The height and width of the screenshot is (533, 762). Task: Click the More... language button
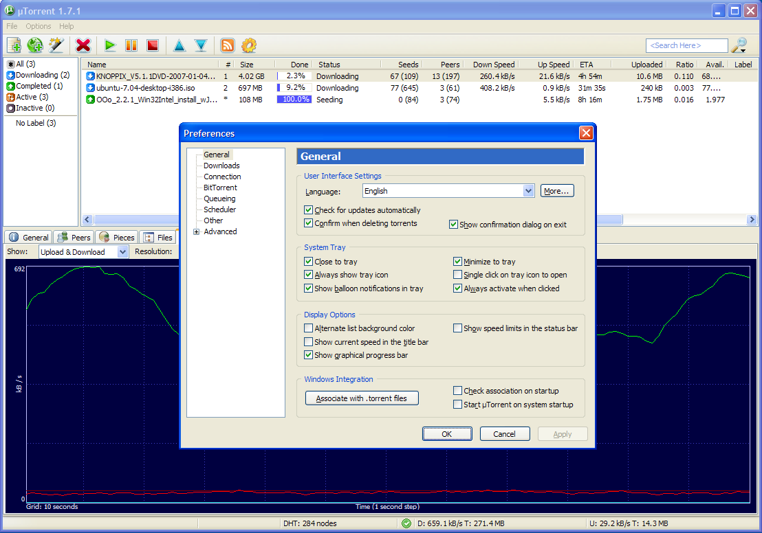pyautogui.click(x=557, y=191)
